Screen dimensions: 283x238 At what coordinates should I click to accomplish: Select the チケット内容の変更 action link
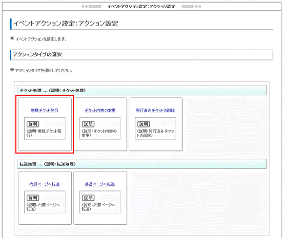[100, 110]
